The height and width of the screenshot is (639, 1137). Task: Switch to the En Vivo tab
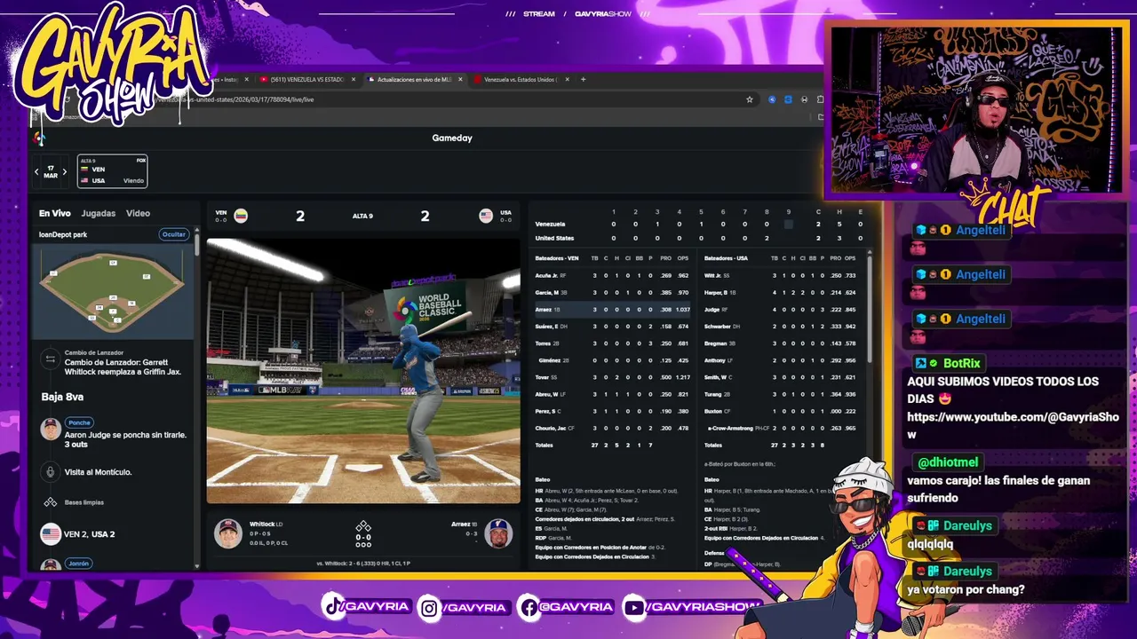pyautogui.click(x=54, y=213)
